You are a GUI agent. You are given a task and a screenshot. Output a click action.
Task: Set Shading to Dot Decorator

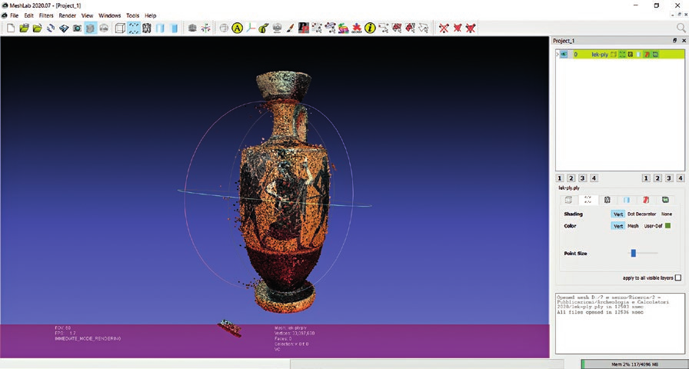point(641,214)
